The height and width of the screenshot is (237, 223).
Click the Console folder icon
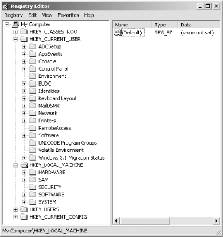pos(33,61)
